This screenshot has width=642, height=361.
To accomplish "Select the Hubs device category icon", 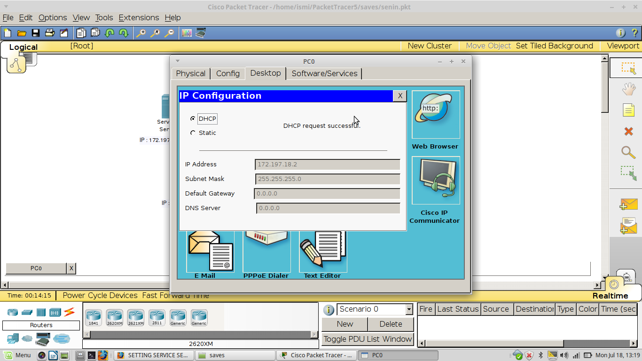I will [41, 312].
